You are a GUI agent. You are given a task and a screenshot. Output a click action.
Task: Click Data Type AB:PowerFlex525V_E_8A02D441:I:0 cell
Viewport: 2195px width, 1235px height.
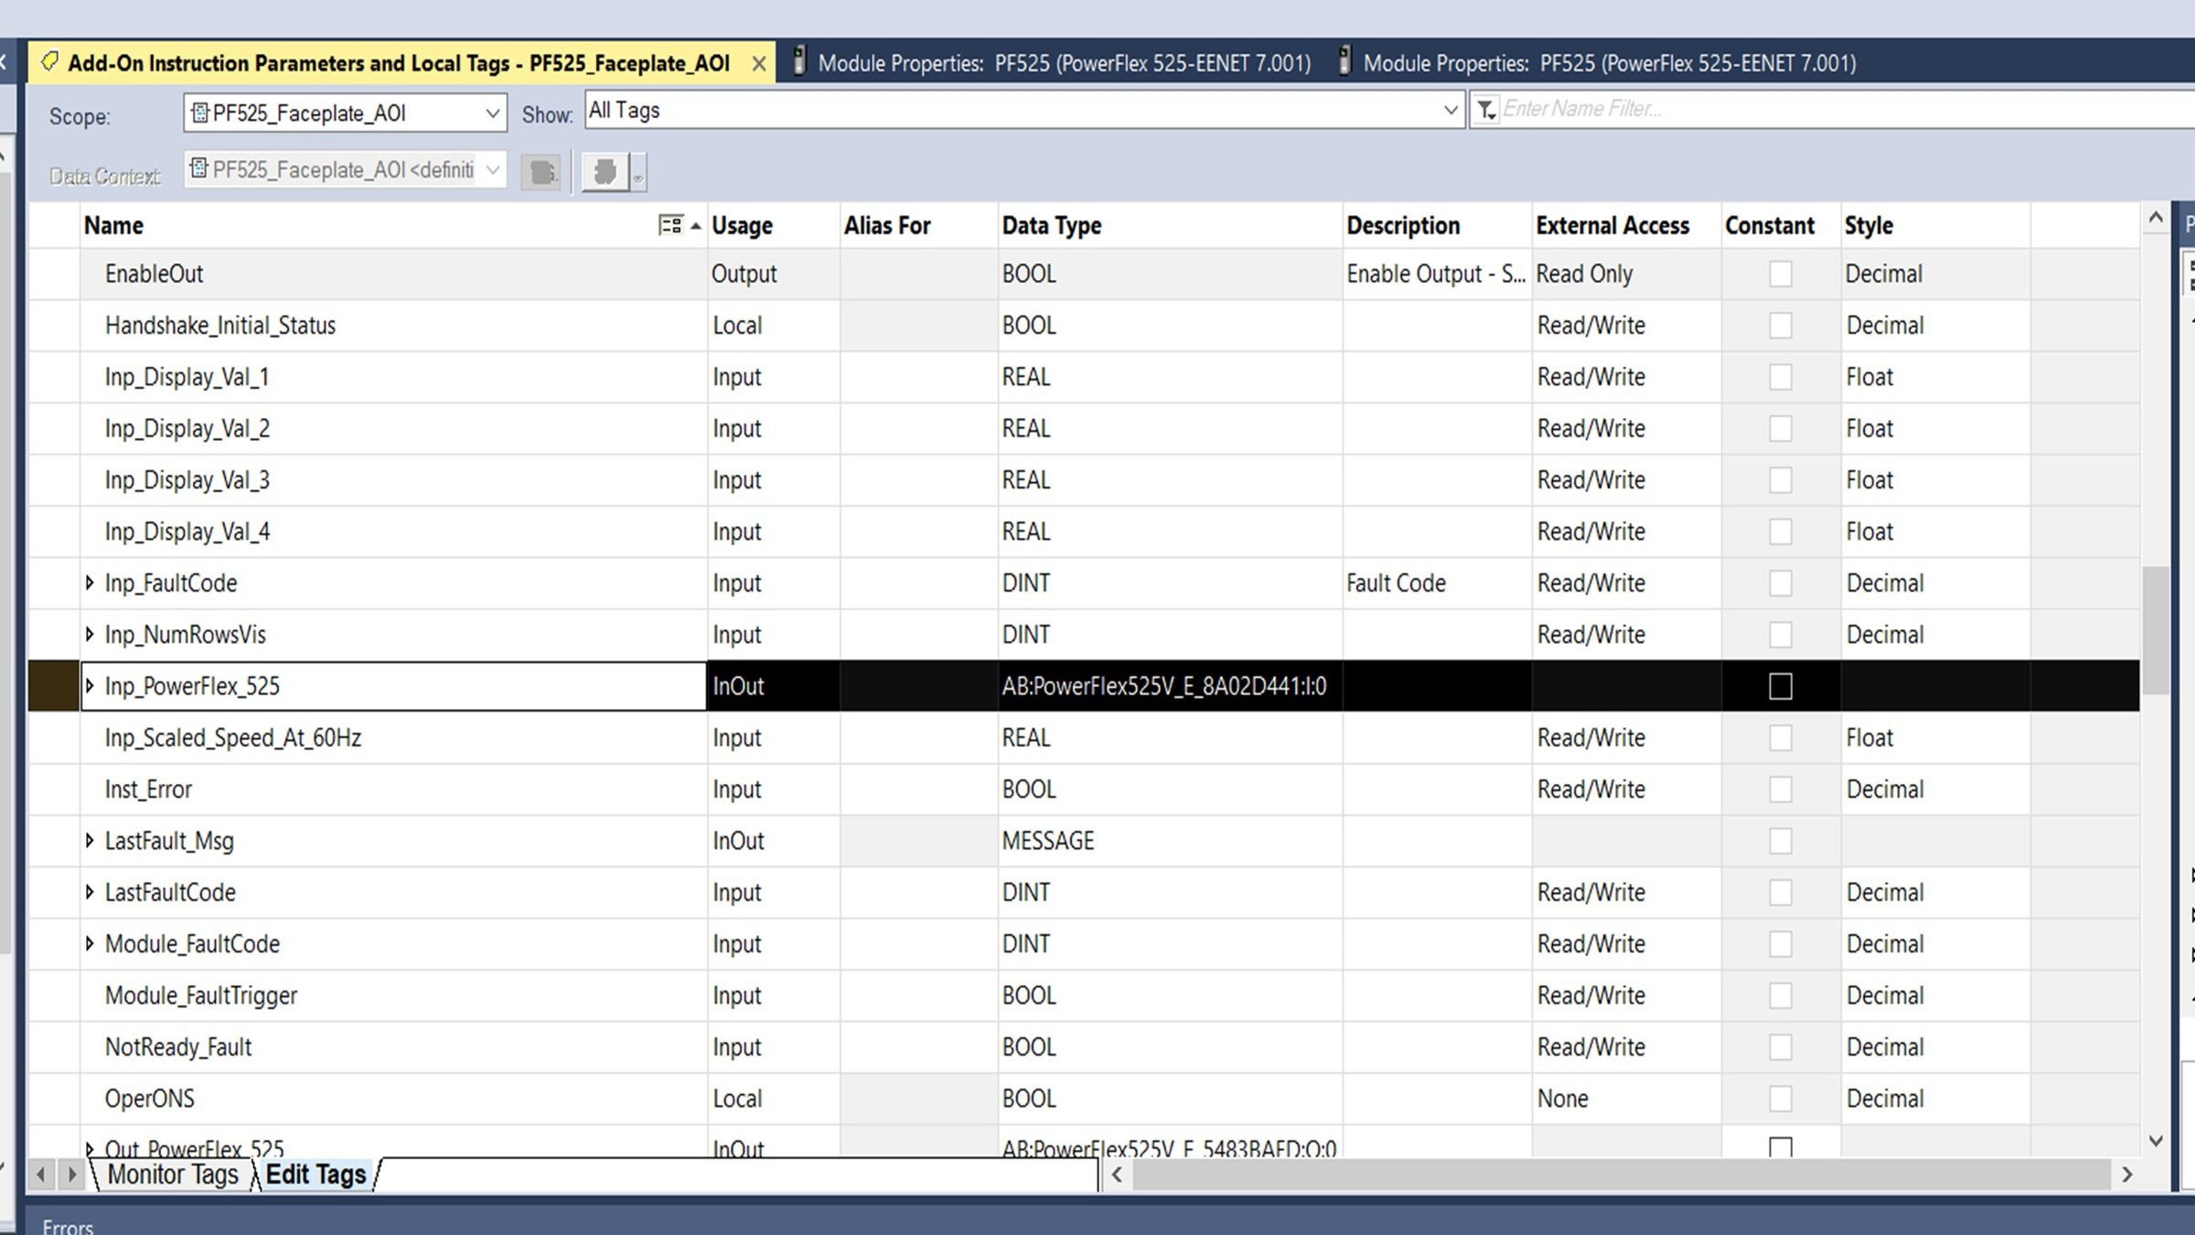coord(1170,686)
